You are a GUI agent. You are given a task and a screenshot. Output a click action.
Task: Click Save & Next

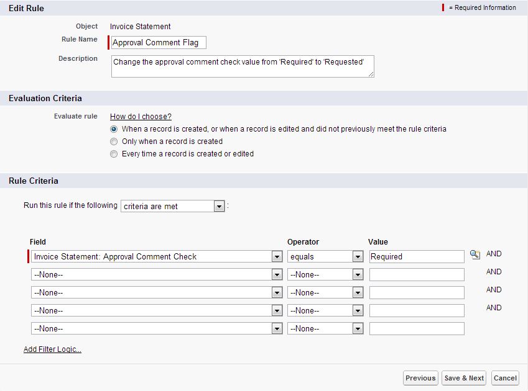point(464,378)
